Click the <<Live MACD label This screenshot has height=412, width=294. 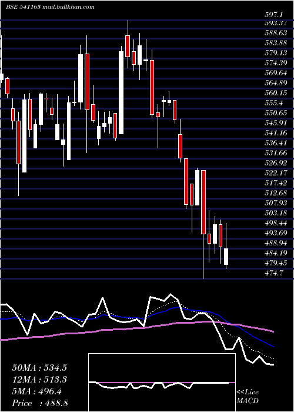pos(248,396)
